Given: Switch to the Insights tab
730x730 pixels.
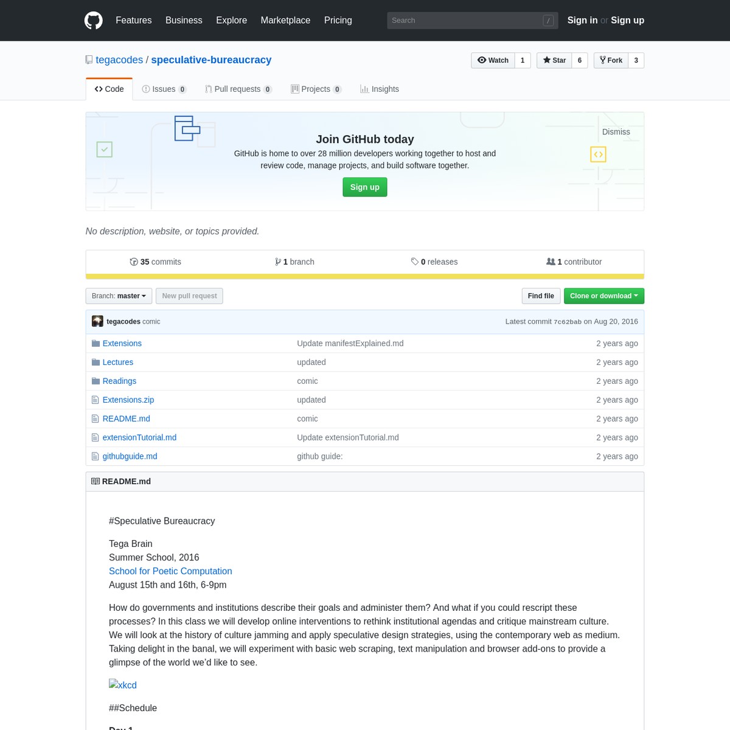Looking at the screenshot, I should click(x=380, y=89).
